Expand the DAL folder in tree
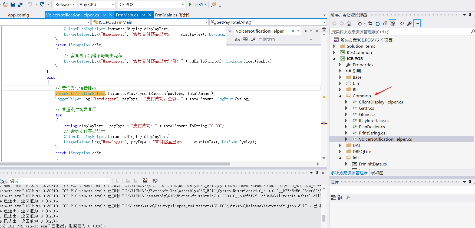Image resolution: width=475 pixels, height=228 pixels. tap(340, 145)
